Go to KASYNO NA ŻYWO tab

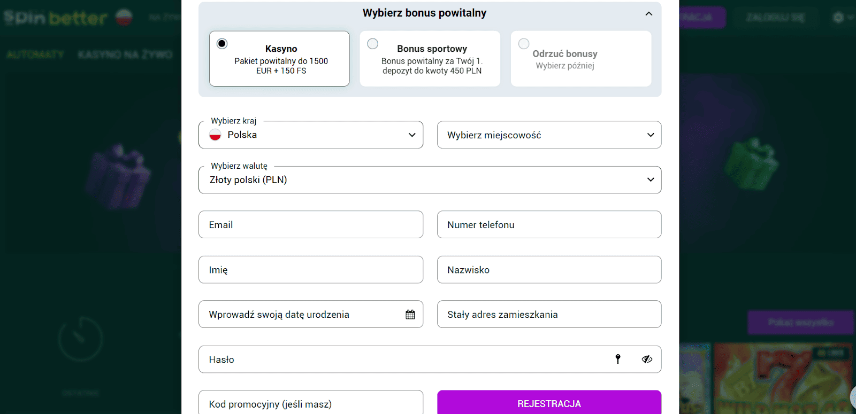pyautogui.click(x=125, y=54)
